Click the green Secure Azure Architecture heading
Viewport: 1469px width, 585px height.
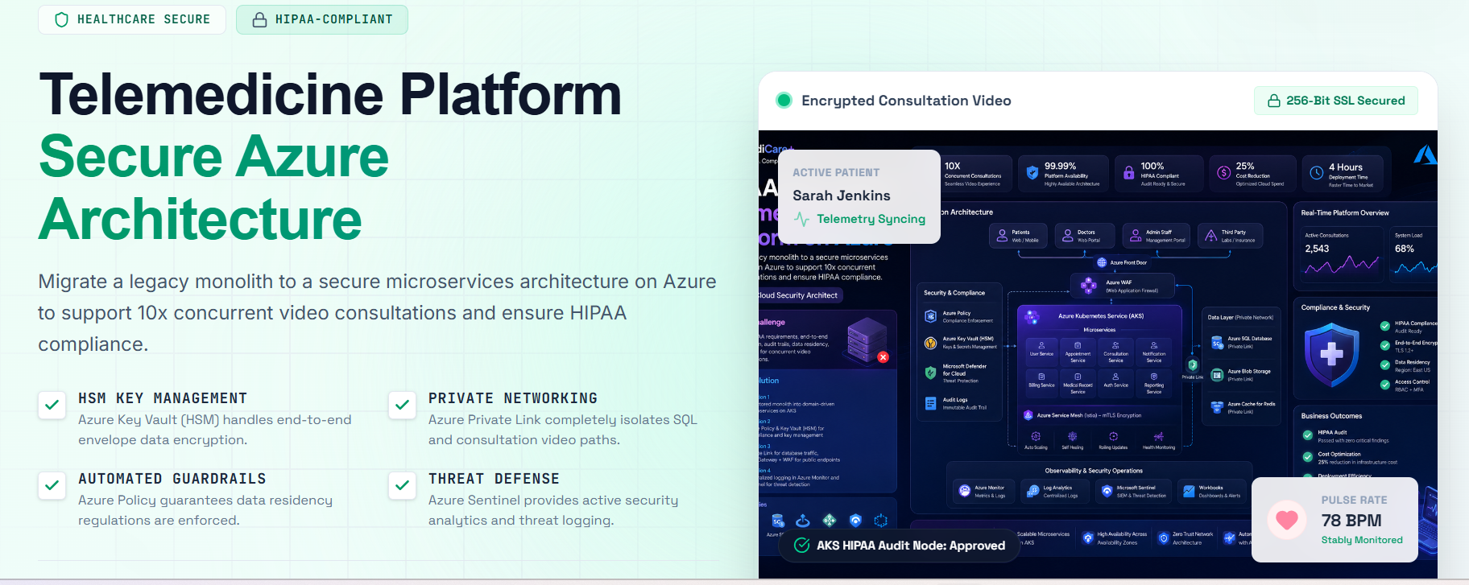pyautogui.click(x=213, y=187)
